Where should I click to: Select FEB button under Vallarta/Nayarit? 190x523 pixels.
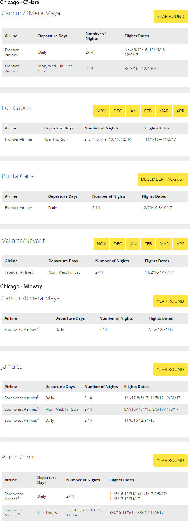click(148, 244)
